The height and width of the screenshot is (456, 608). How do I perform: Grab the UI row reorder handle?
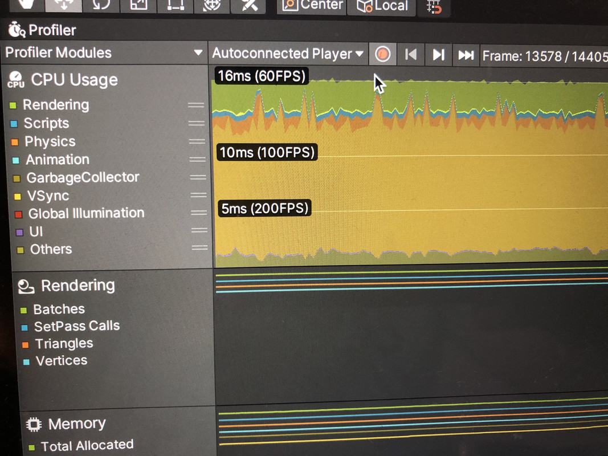[199, 230]
